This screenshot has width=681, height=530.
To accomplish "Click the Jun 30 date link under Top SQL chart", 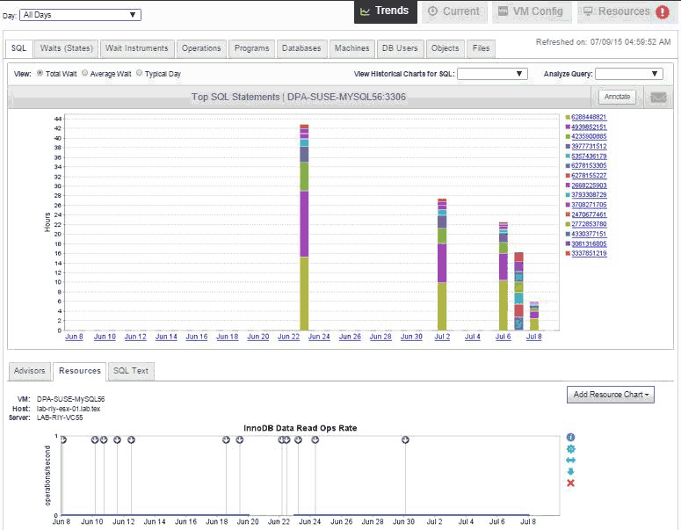I will 411,337.
